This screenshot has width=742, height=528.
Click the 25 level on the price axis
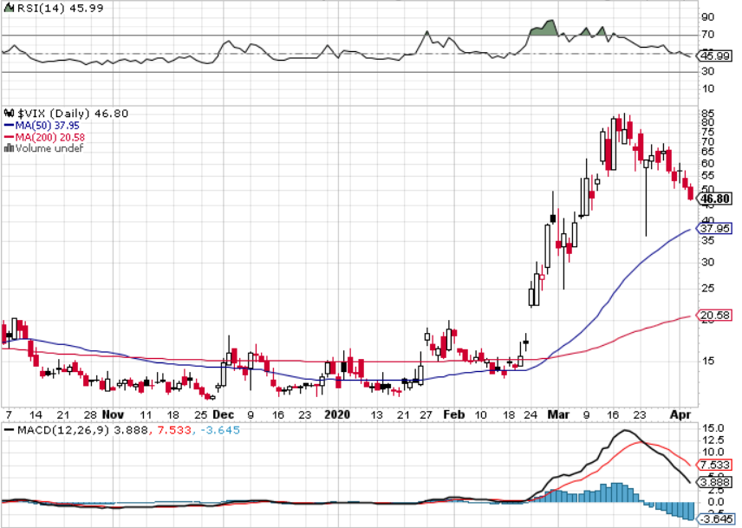point(708,288)
